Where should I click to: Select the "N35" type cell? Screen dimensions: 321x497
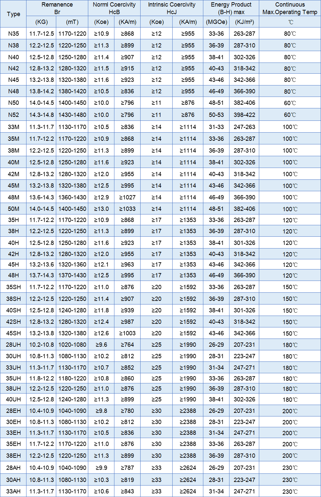13,33
